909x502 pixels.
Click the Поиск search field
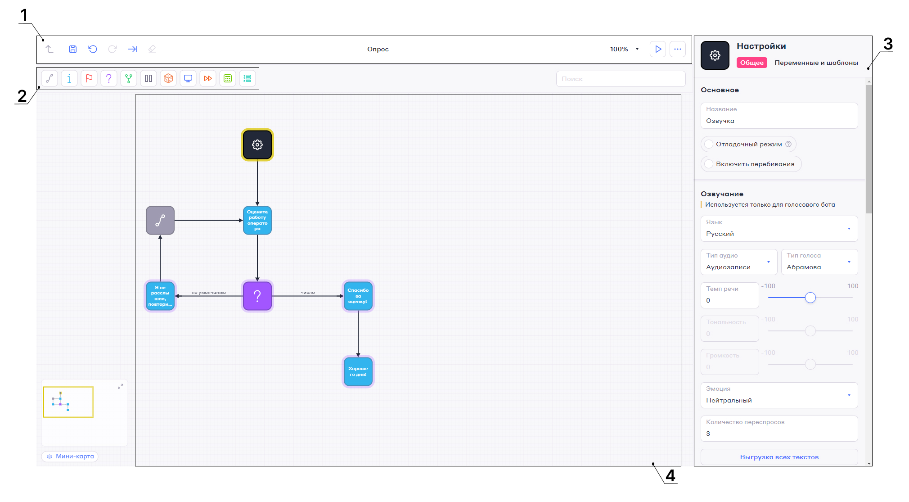coord(621,79)
